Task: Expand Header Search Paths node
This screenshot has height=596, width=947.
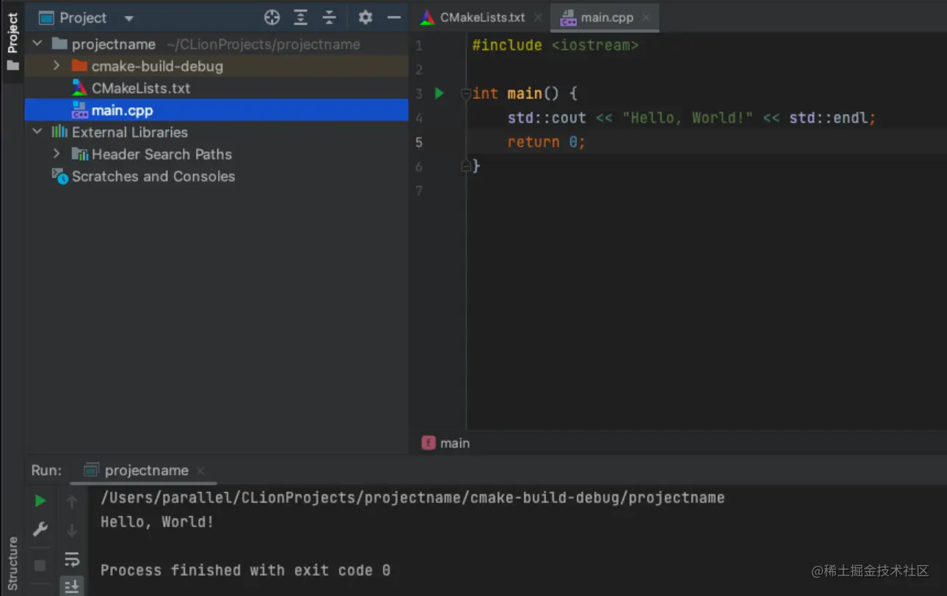Action: (57, 154)
